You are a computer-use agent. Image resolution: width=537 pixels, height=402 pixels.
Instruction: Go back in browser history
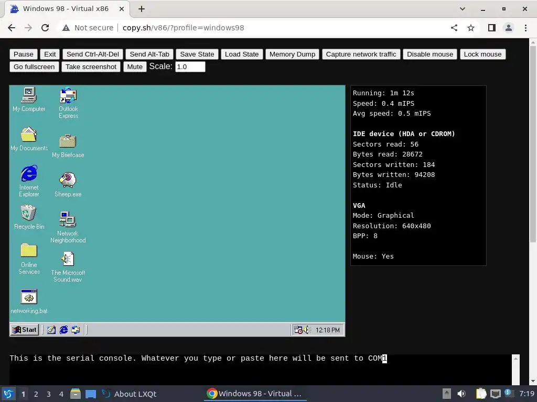(12, 28)
